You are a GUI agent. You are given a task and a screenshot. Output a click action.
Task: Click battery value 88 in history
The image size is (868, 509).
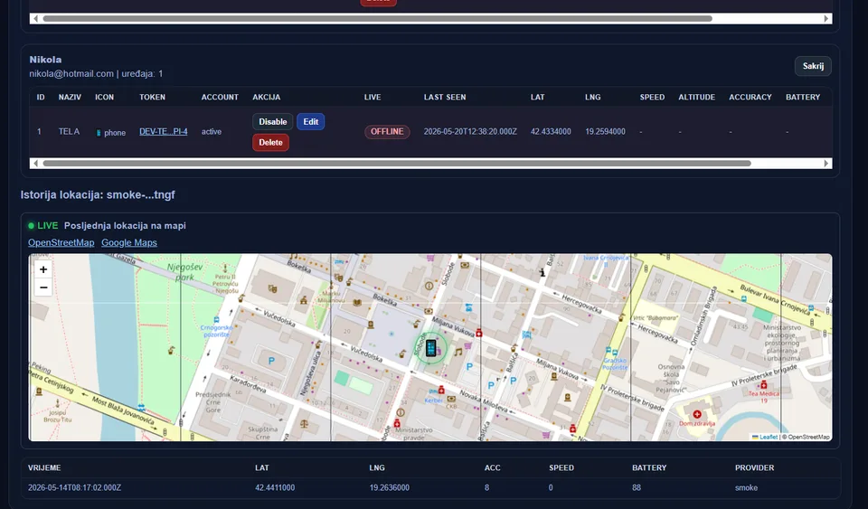(x=637, y=487)
